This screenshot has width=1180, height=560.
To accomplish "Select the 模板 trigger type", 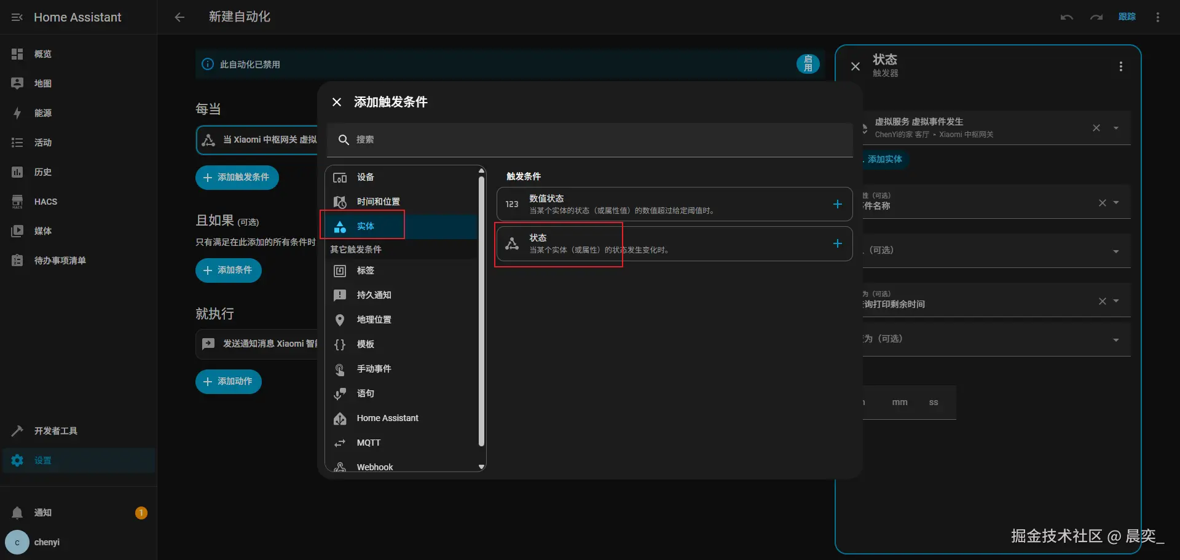I will pyautogui.click(x=366, y=344).
